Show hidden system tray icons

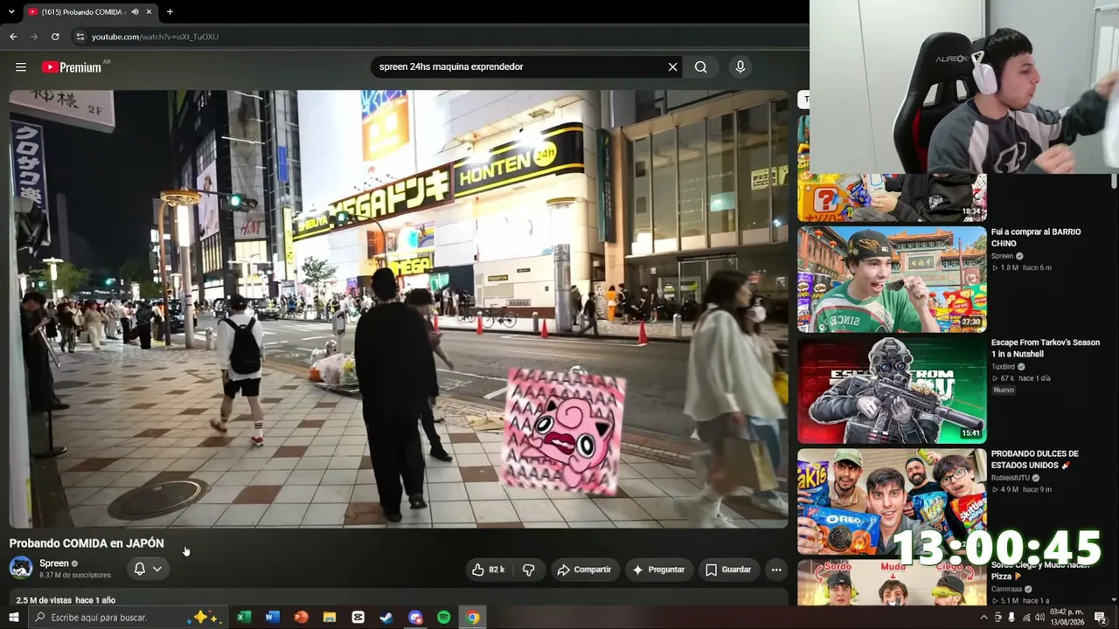tap(983, 618)
